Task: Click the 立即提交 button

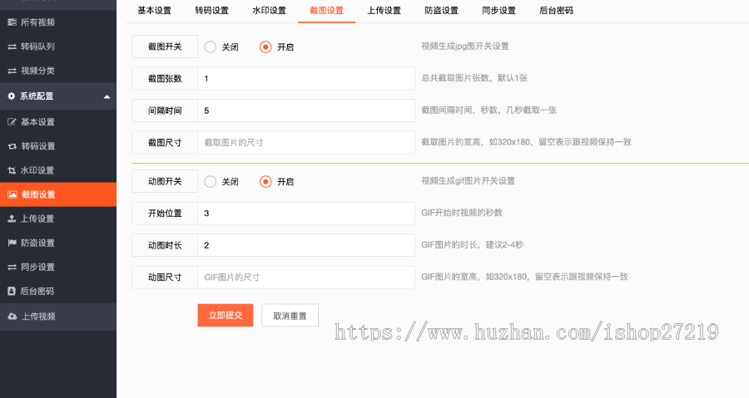Action: pos(225,316)
